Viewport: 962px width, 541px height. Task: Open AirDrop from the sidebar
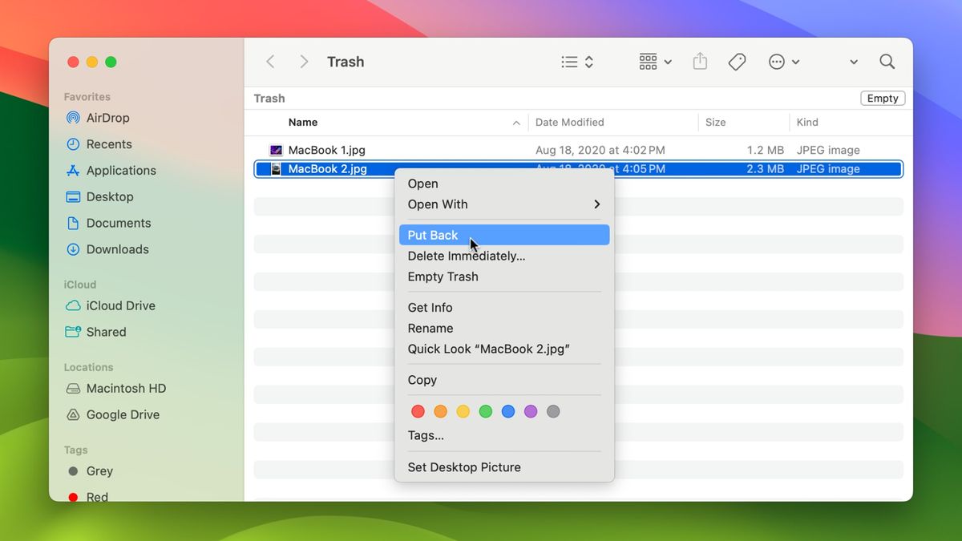(x=106, y=118)
